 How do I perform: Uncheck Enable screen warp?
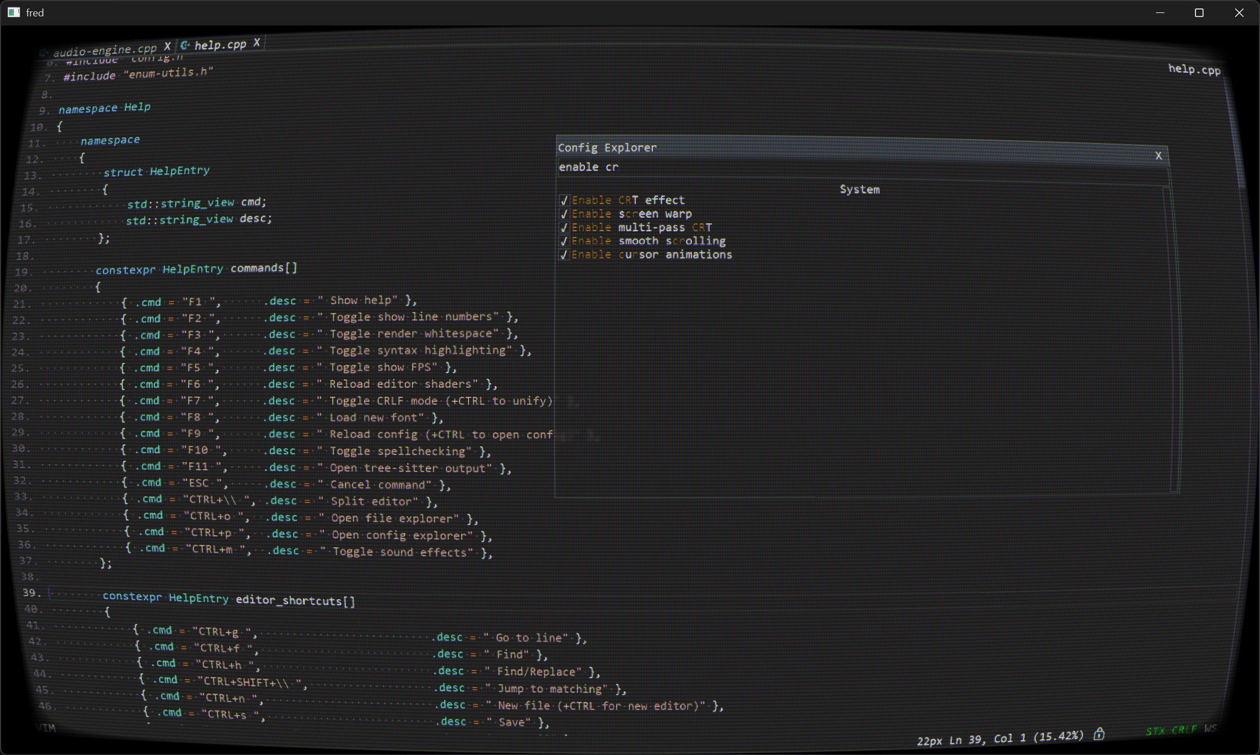[x=564, y=214]
